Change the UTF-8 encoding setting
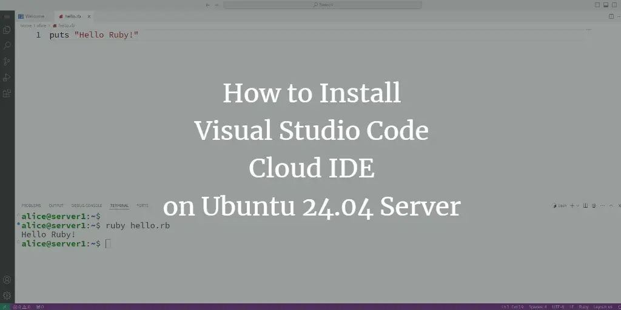621x310 pixels. 558,307
